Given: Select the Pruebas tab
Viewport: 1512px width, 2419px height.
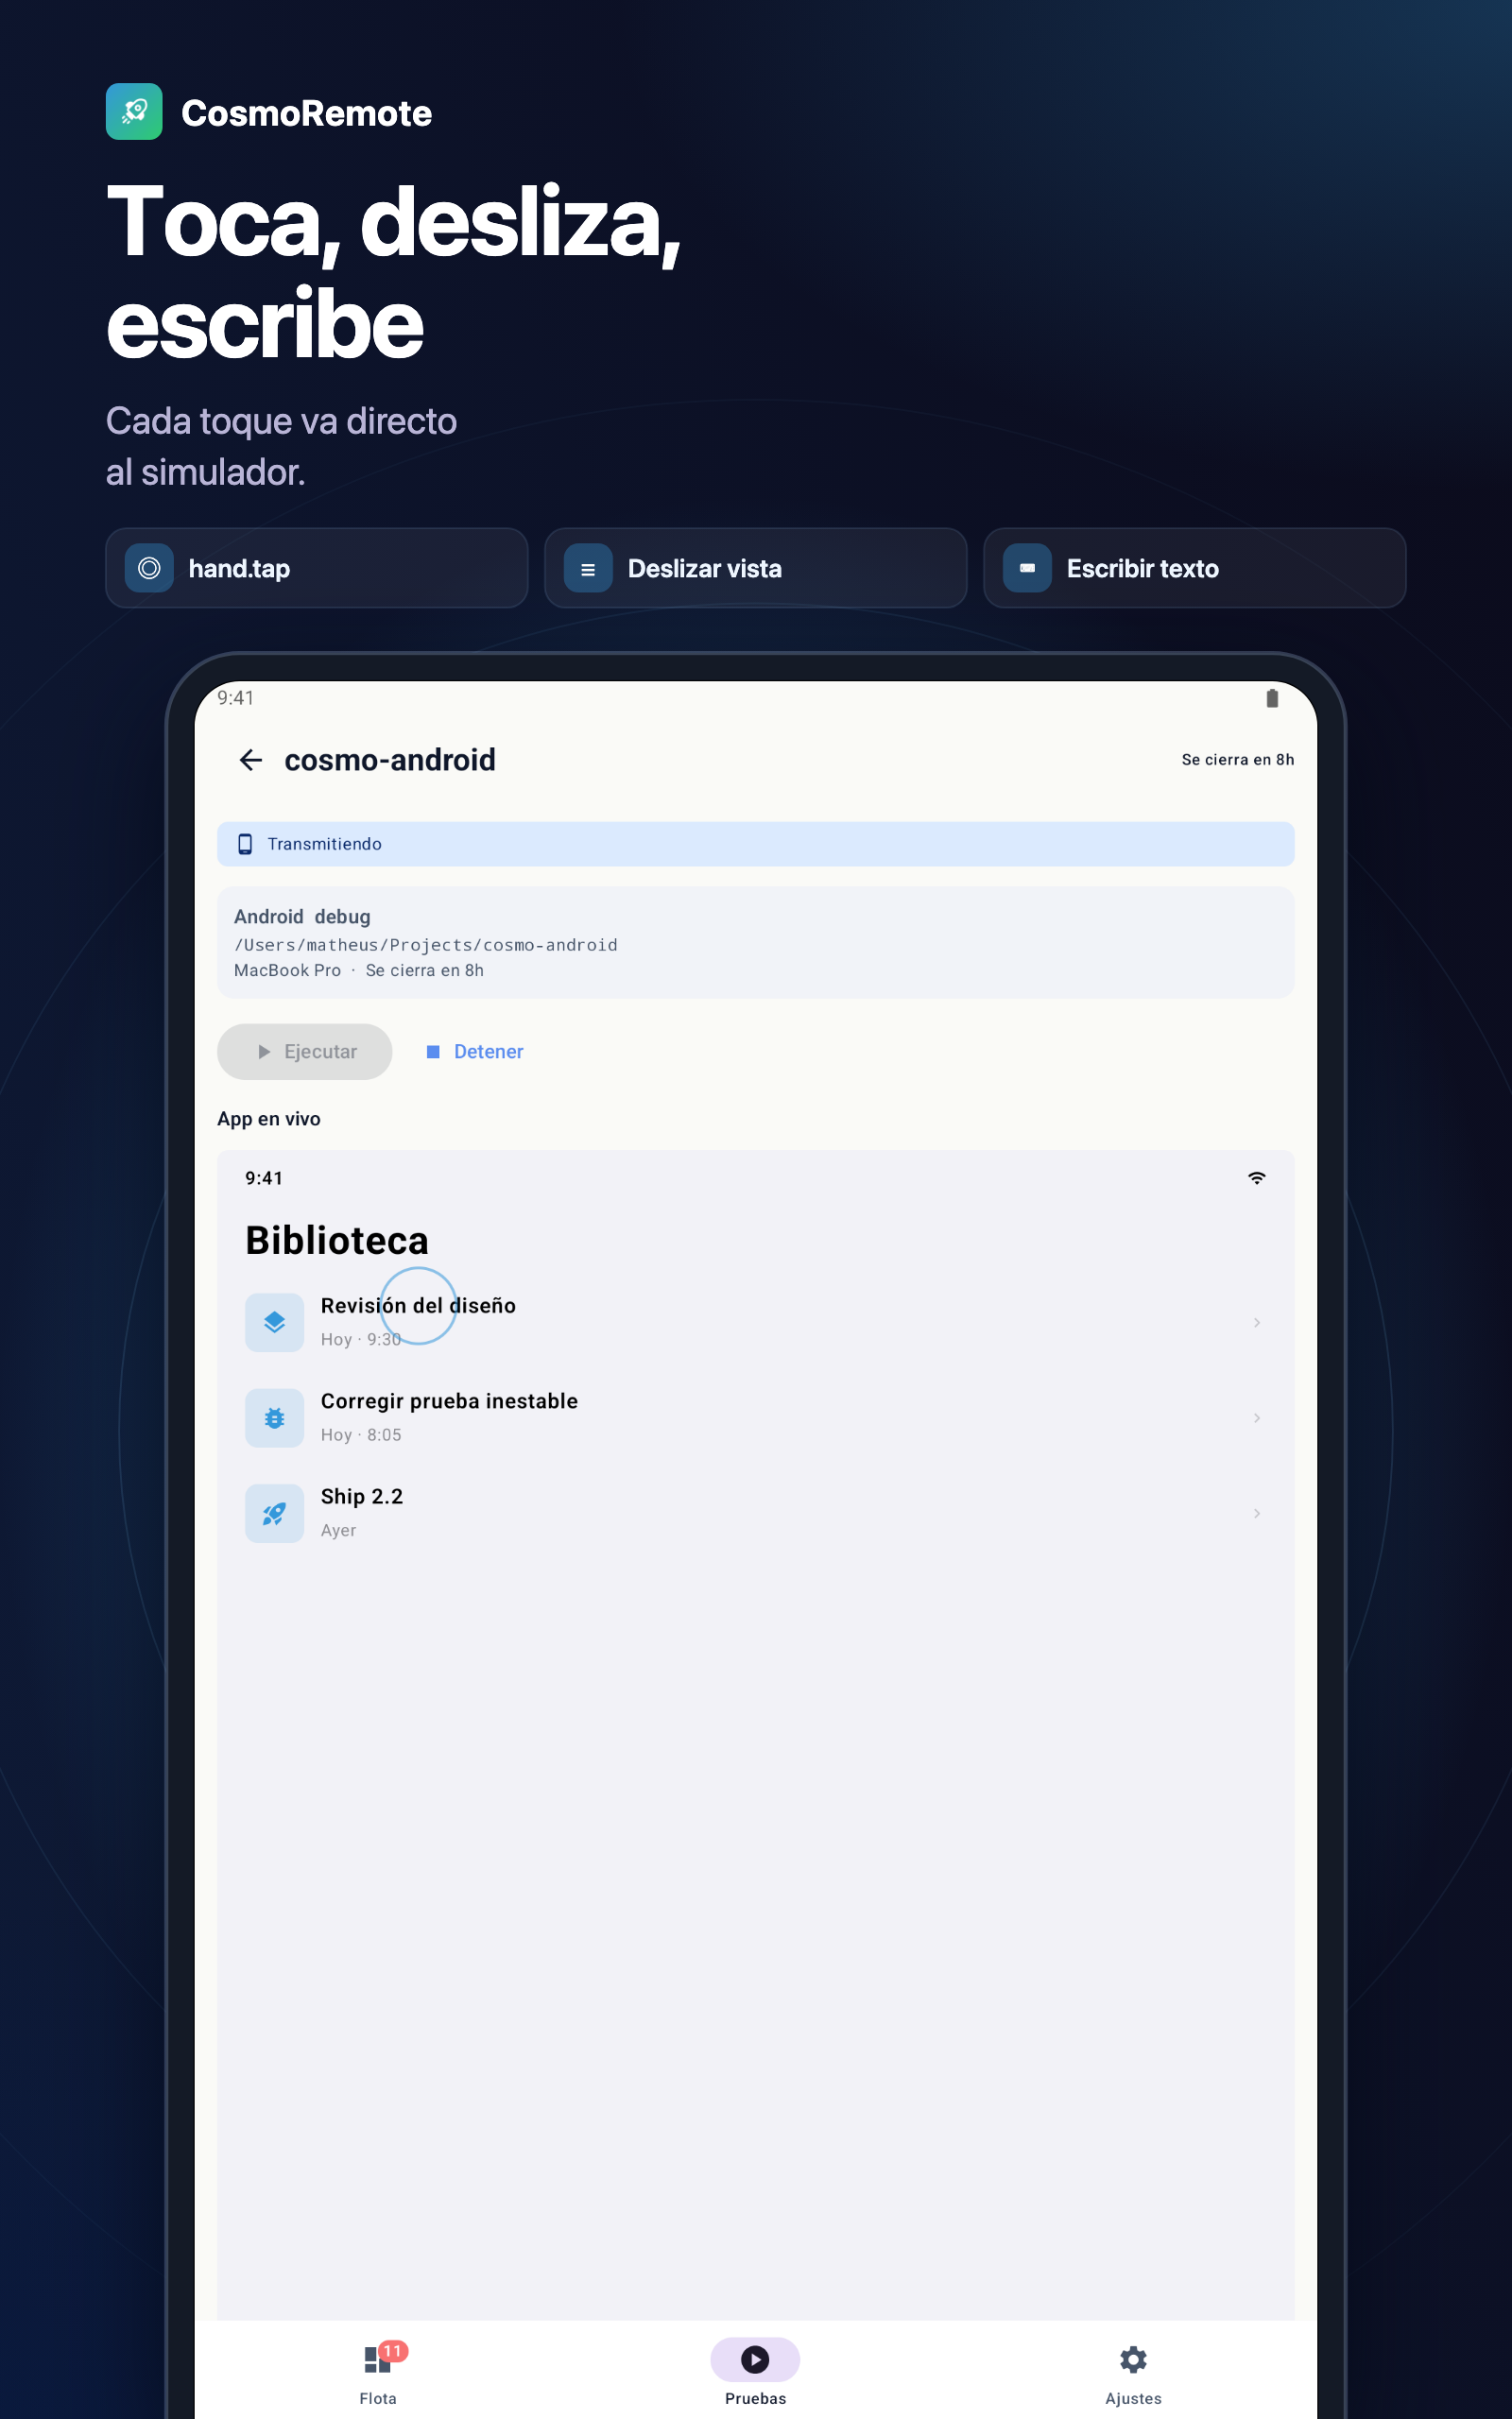Looking at the screenshot, I should click(x=755, y=2374).
